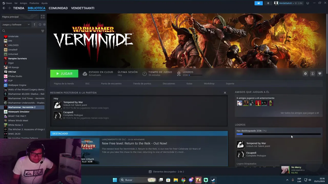Screen dimensions: 328x184
Task: Open the last friend avatar with skull
Action: pos(270,103)
